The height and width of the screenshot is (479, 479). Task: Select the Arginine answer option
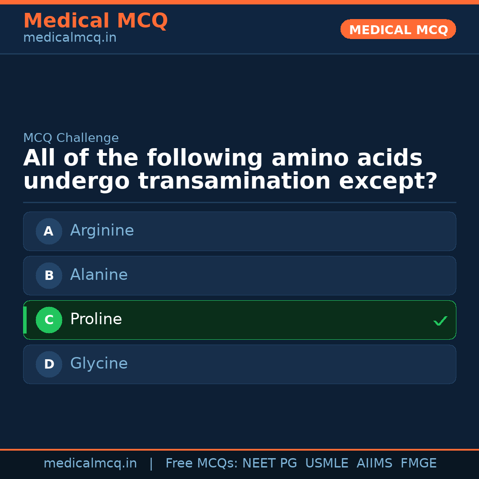[239, 231]
